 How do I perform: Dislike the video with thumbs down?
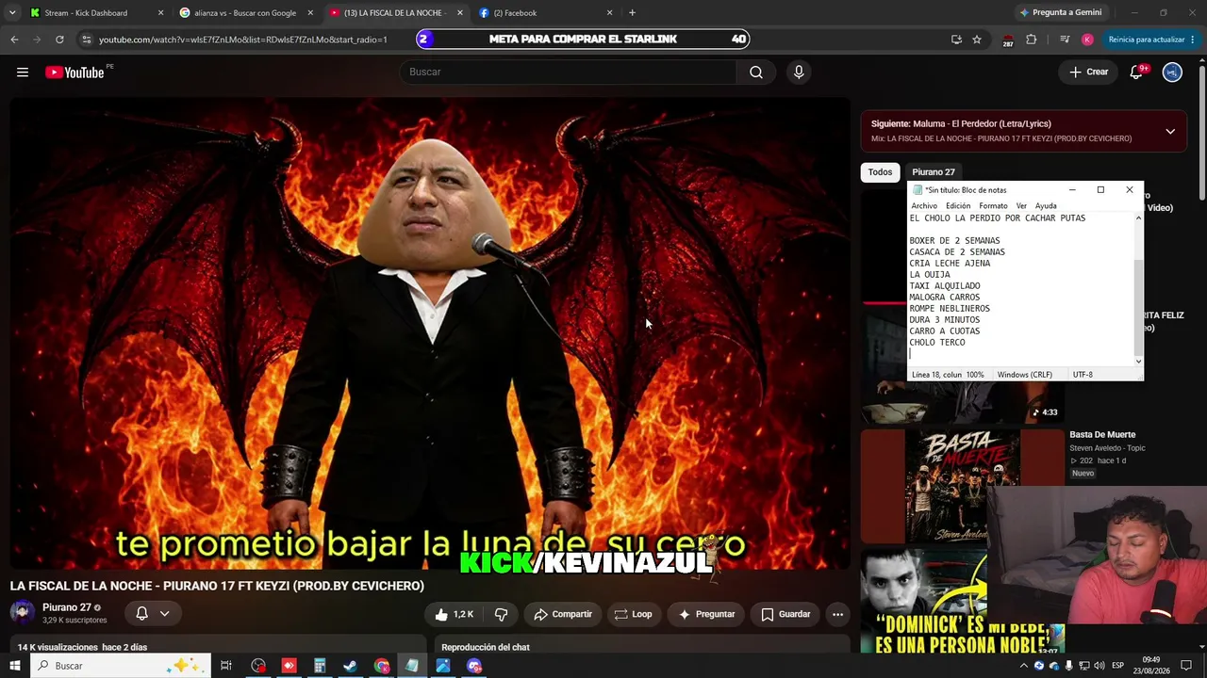tap(502, 614)
